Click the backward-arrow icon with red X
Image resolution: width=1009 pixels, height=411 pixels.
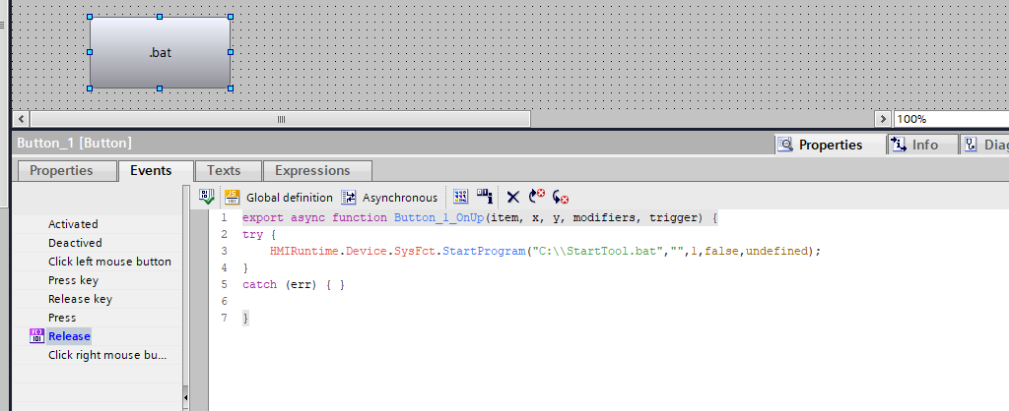[561, 198]
